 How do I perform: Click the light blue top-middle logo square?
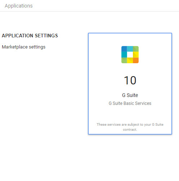(x=130, y=49)
